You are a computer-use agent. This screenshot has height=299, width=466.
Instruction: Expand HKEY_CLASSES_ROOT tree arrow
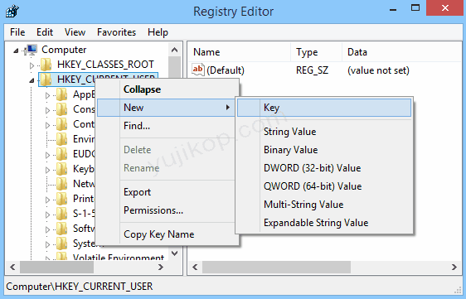32,65
